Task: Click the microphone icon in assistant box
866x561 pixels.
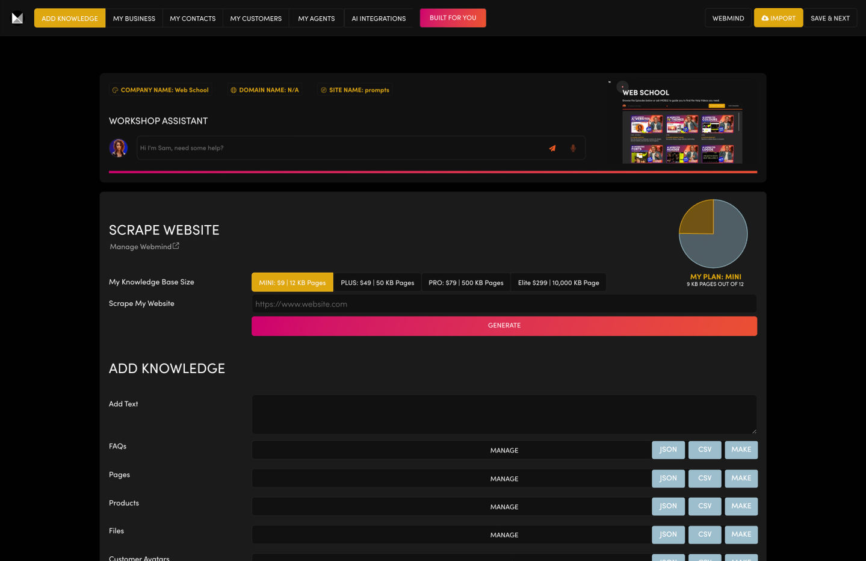Action: [573, 148]
